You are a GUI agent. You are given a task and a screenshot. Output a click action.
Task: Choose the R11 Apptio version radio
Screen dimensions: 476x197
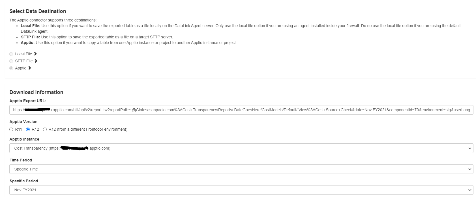pyautogui.click(x=11, y=130)
